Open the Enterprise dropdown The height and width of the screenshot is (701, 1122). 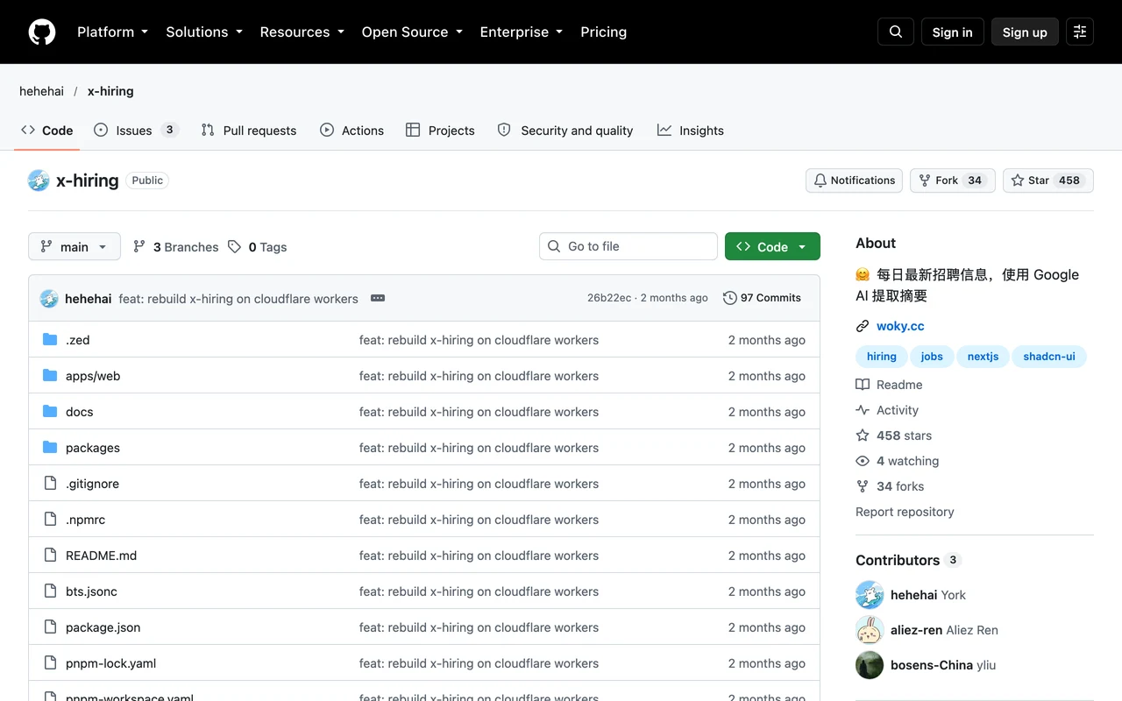coord(522,32)
